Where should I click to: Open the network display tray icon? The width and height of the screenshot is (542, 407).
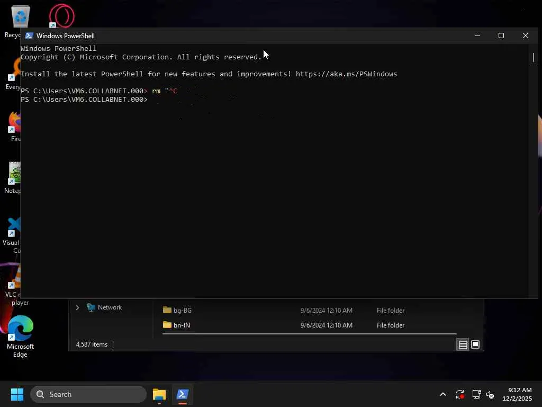click(477, 394)
